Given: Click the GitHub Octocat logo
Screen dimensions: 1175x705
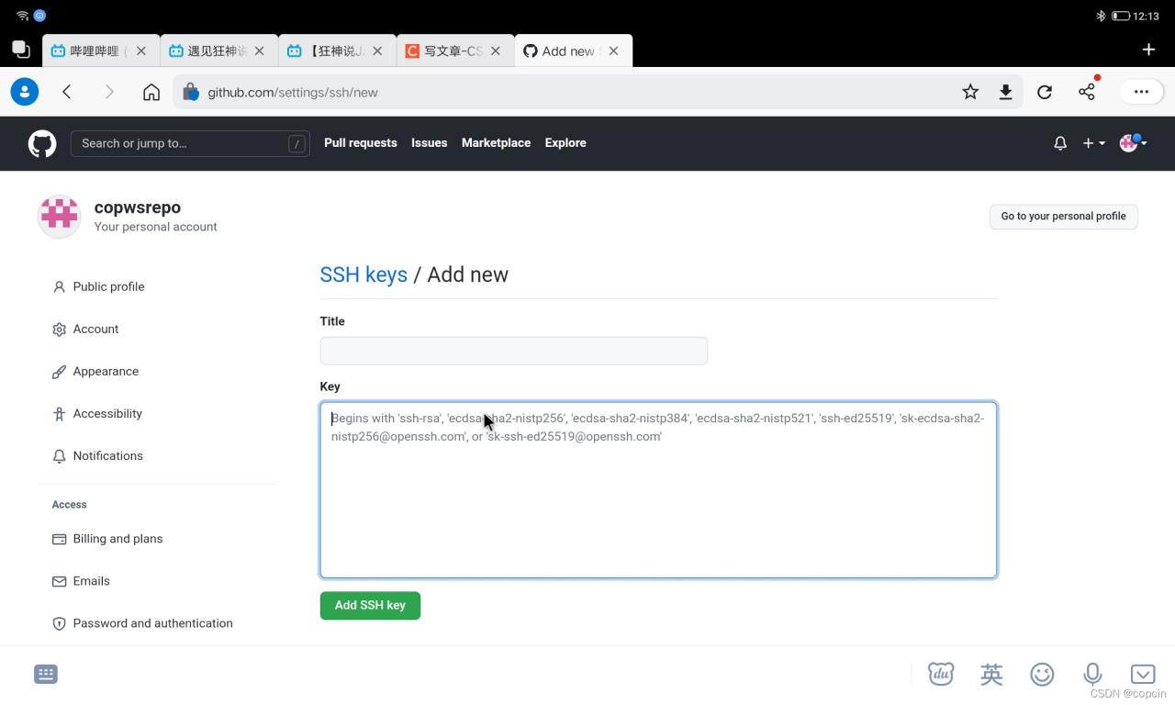Looking at the screenshot, I should click(x=42, y=143).
